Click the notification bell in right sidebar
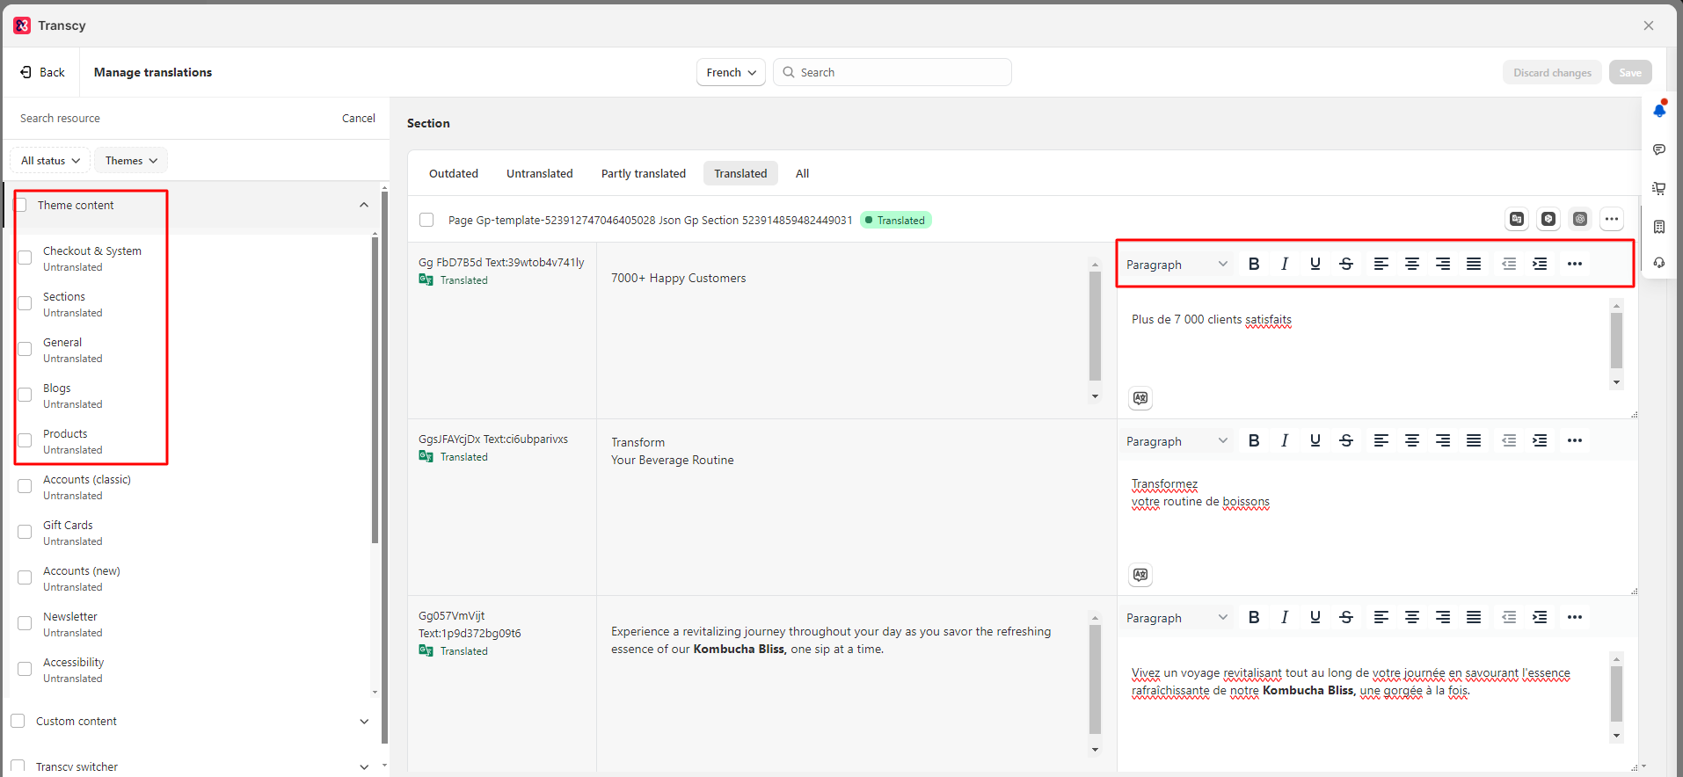The width and height of the screenshot is (1683, 777). 1659,110
